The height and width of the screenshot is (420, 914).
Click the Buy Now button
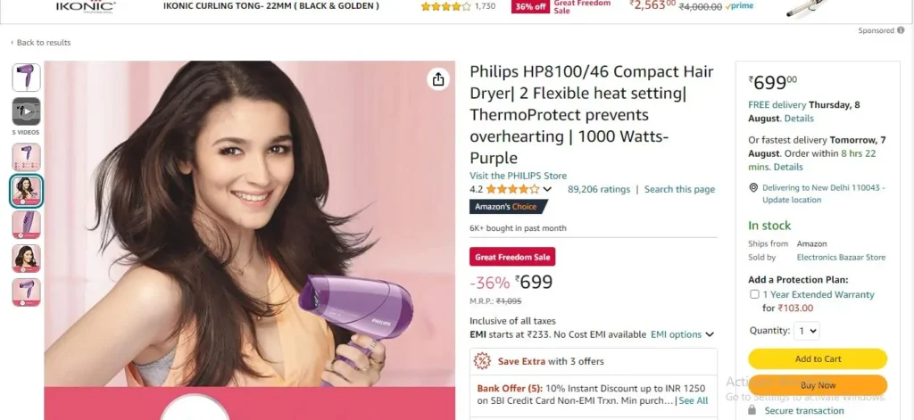click(818, 385)
